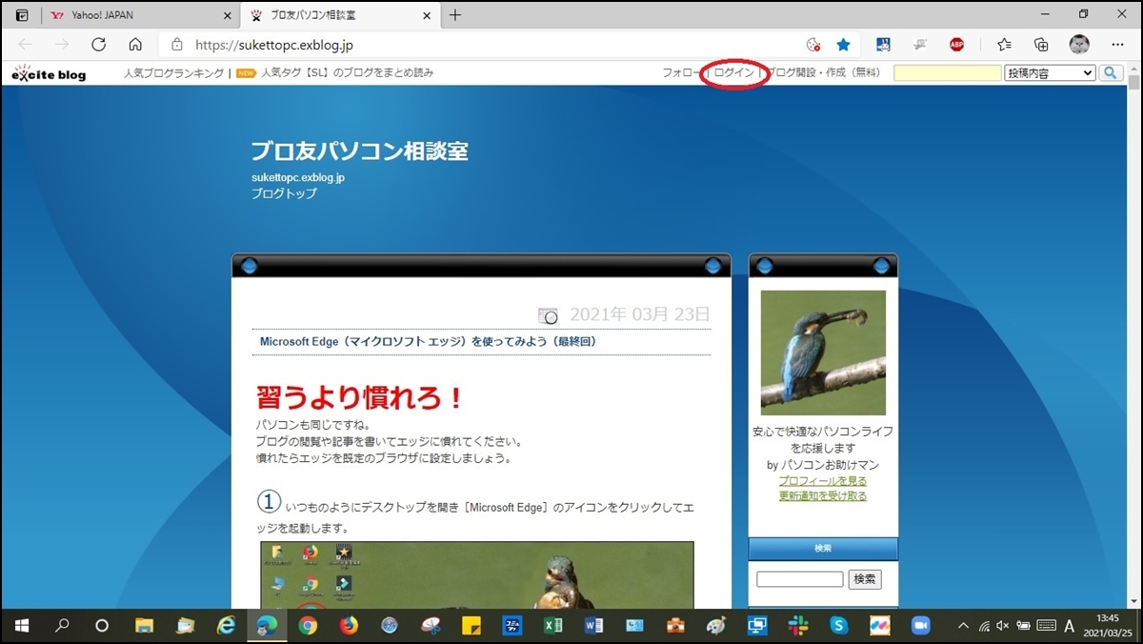
Task: Open the blocked cookies indicator icon
Action: pos(812,44)
